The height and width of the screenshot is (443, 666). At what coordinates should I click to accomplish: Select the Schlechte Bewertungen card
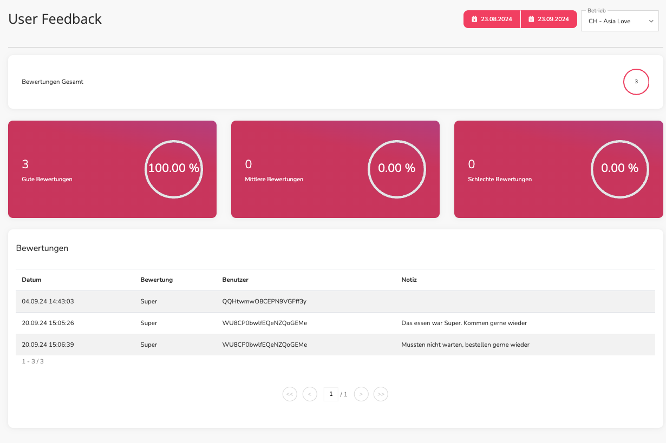pos(558,169)
